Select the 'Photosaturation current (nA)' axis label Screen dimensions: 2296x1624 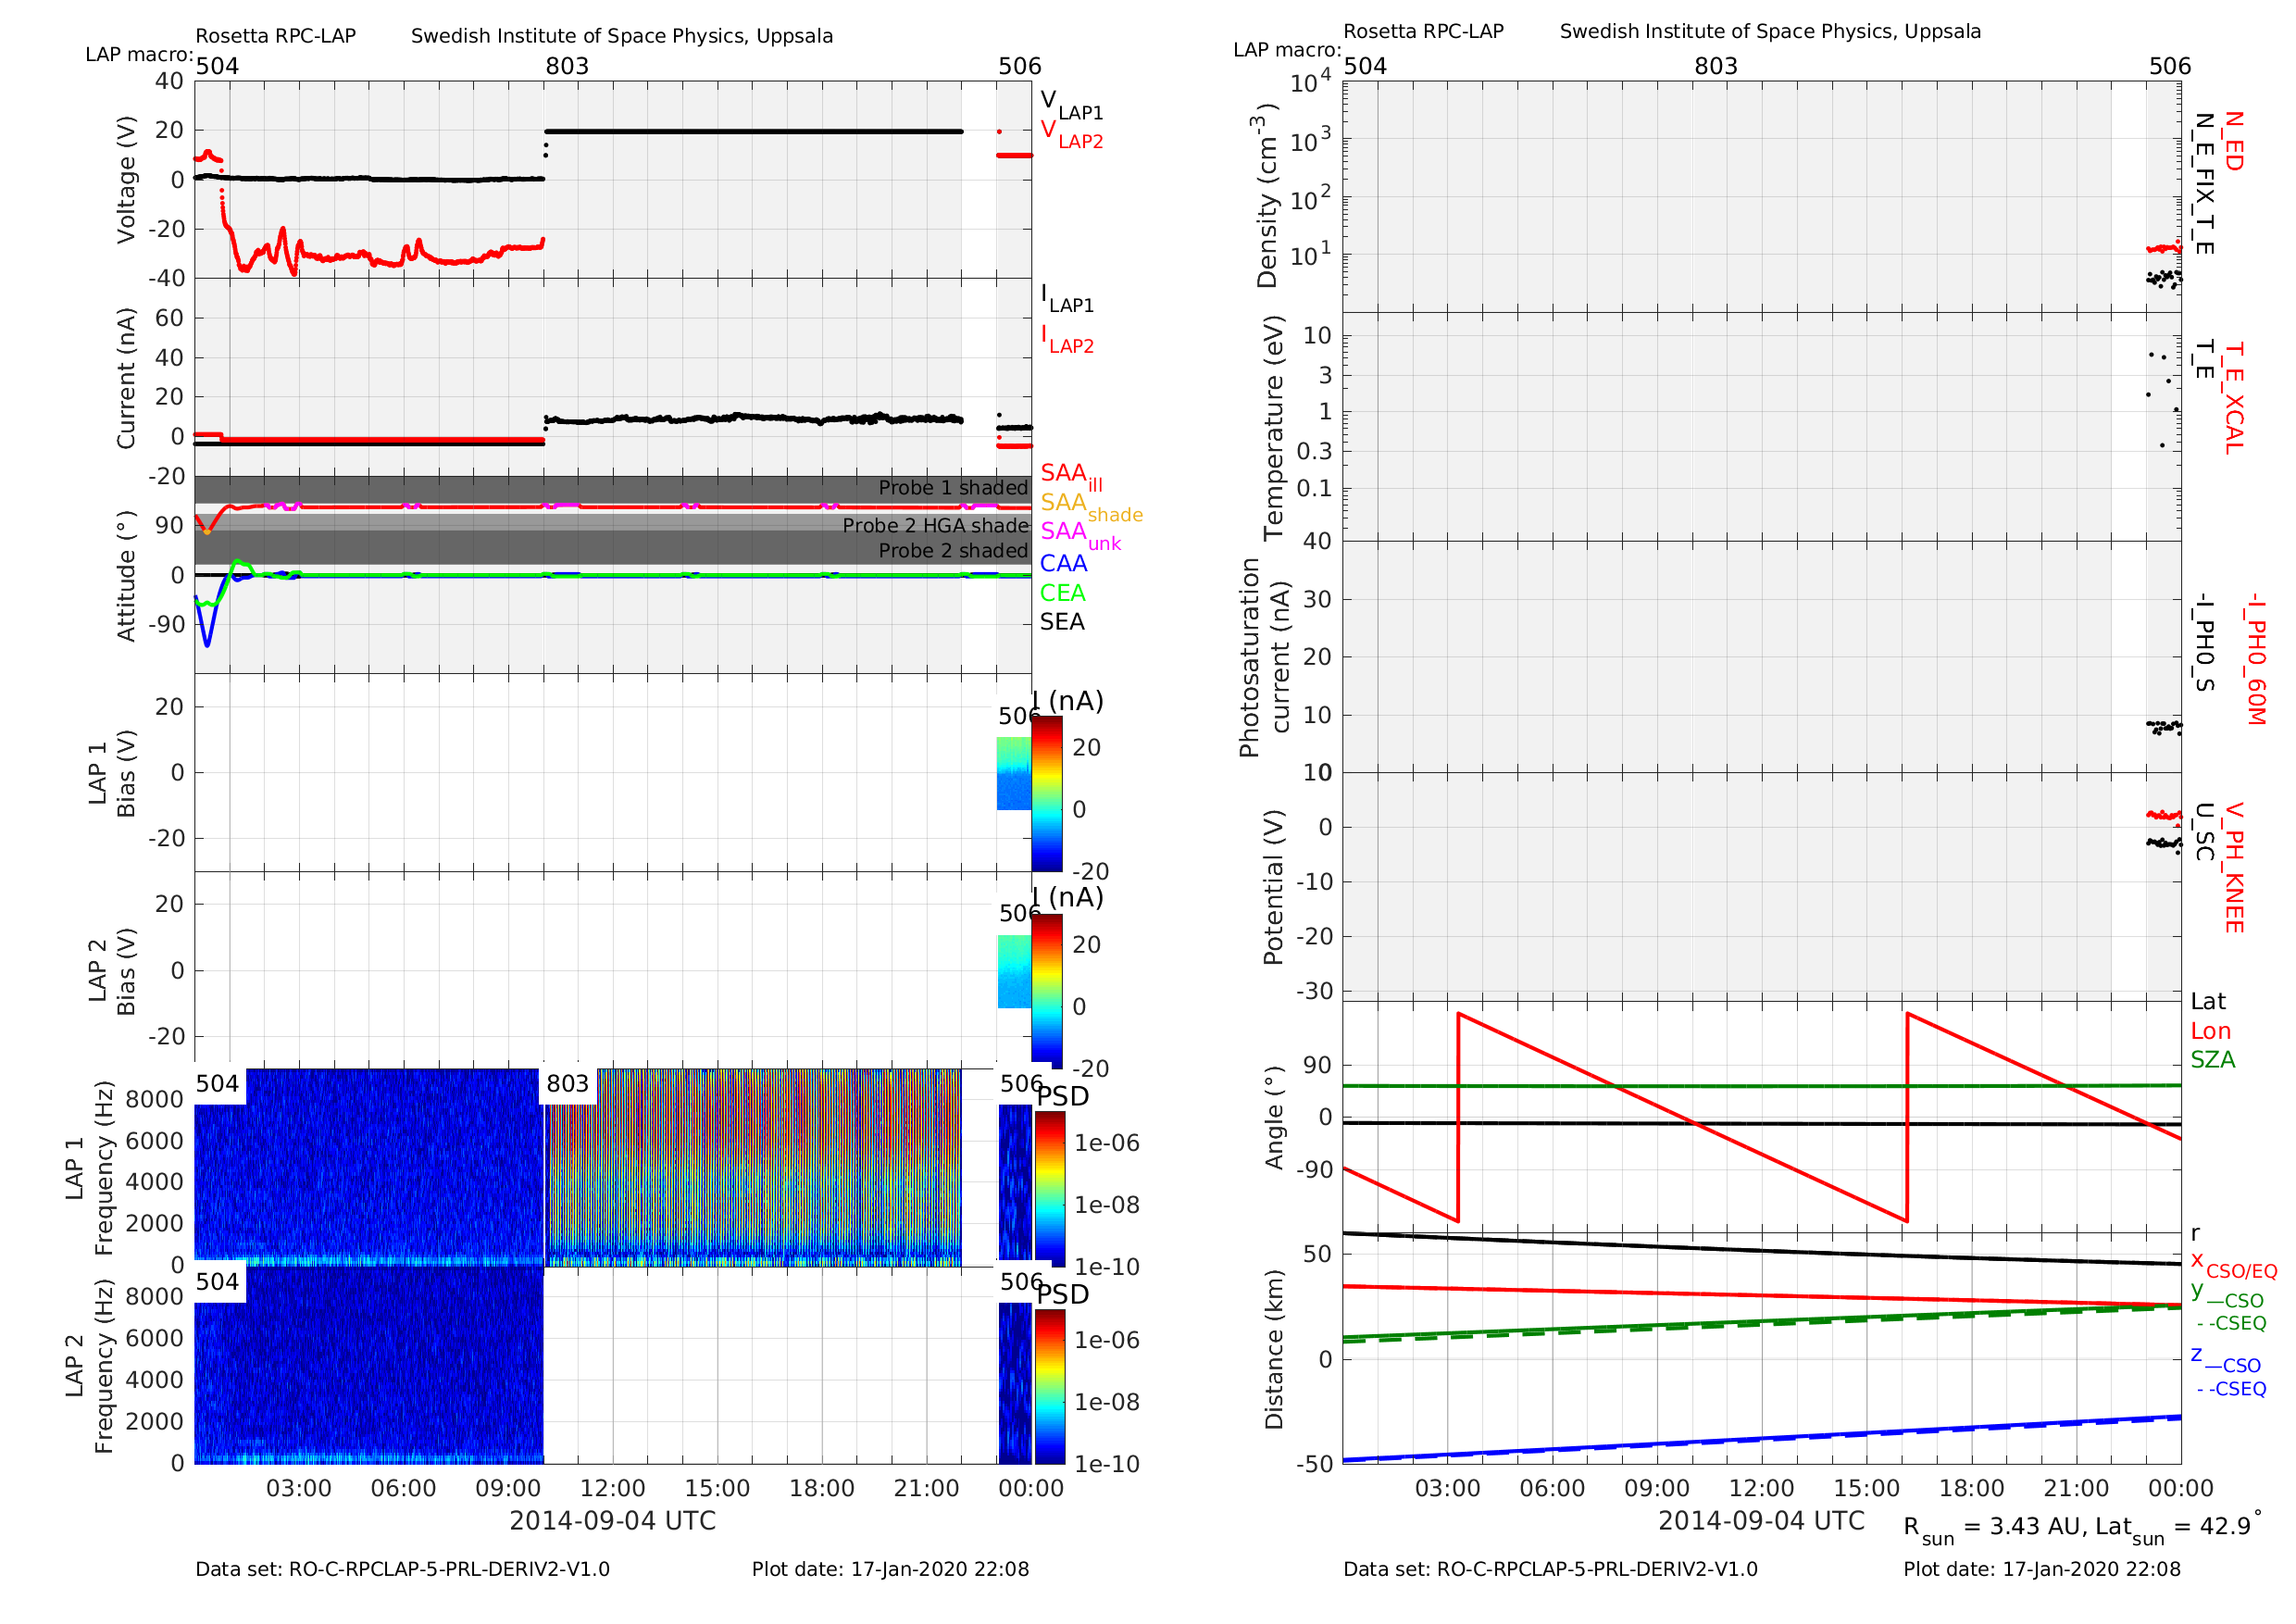[x=1264, y=657]
